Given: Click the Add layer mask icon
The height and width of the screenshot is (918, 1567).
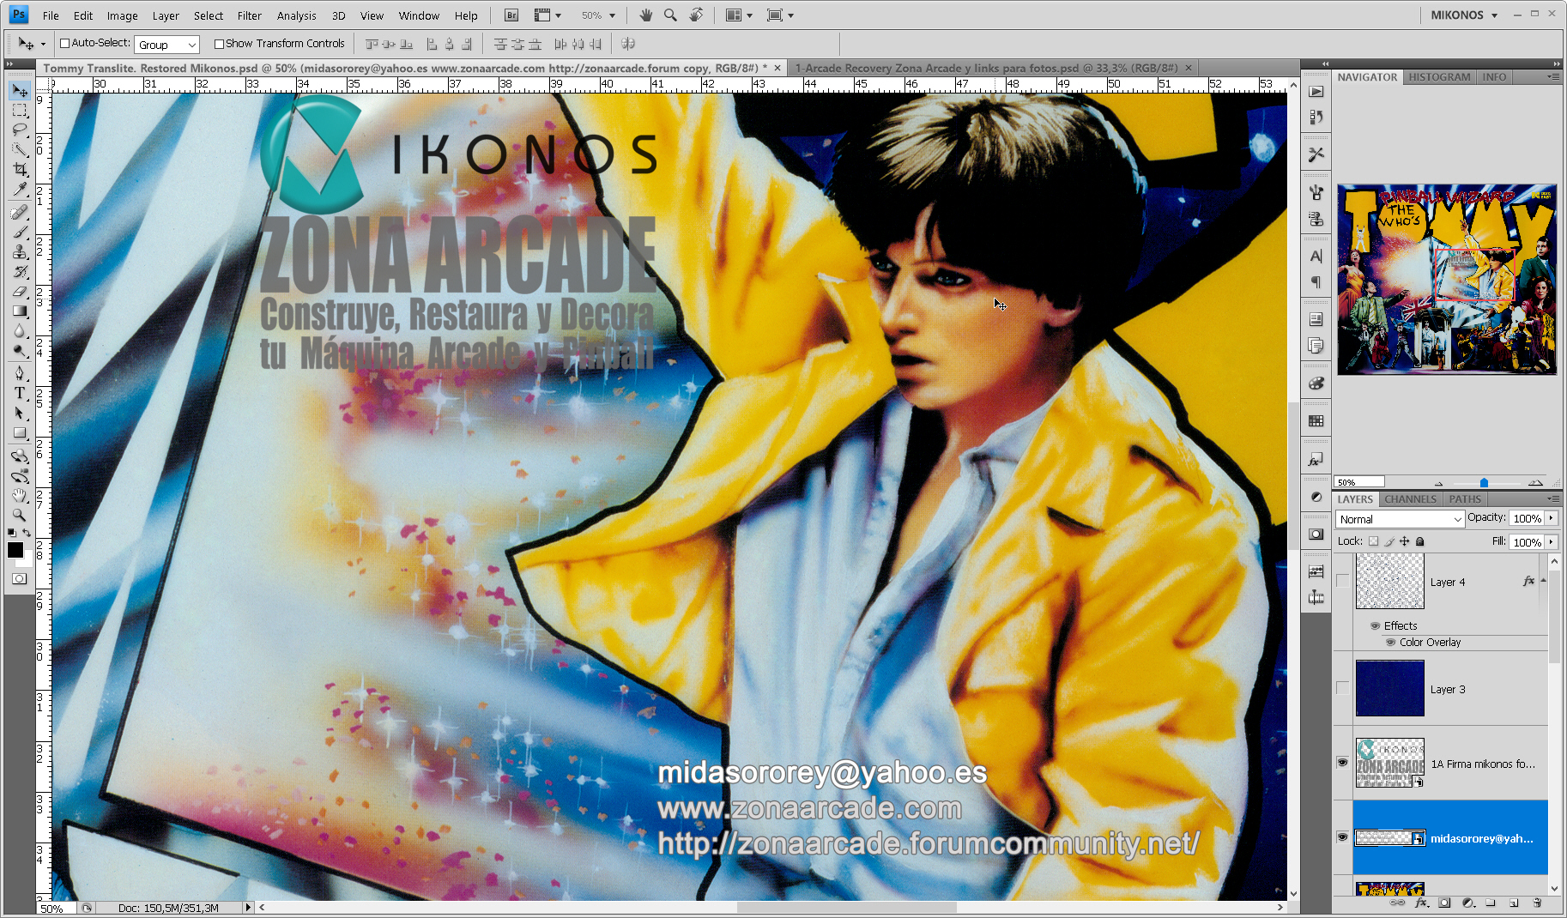Looking at the screenshot, I should 1444,903.
